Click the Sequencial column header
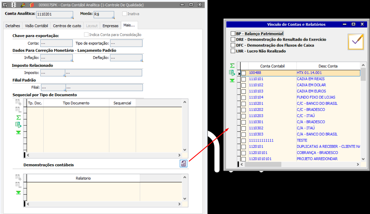This screenshot has width=370, height=214. pyautogui.click(x=122, y=103)
